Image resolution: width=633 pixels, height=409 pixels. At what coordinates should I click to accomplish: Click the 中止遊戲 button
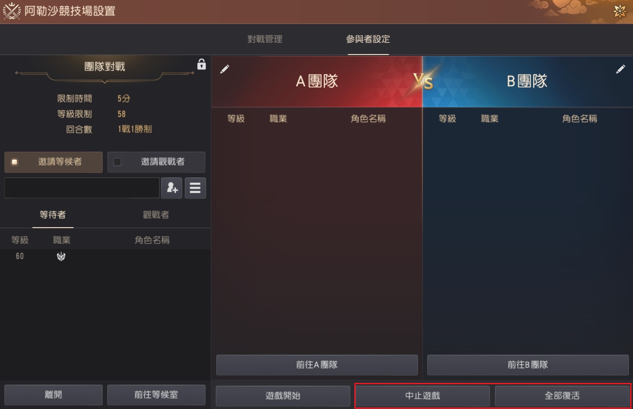[423, 396]
